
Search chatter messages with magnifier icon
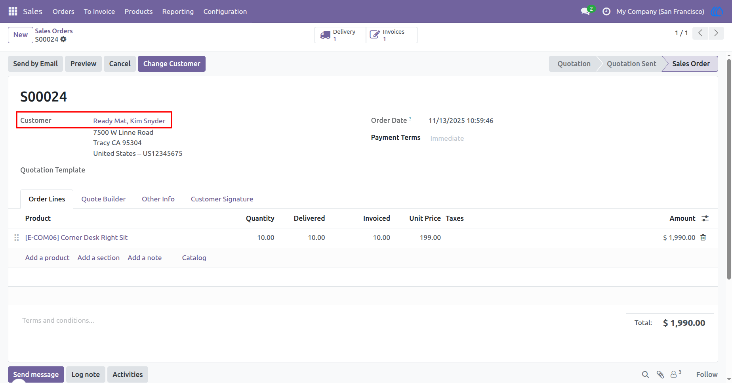coord(645,374)
